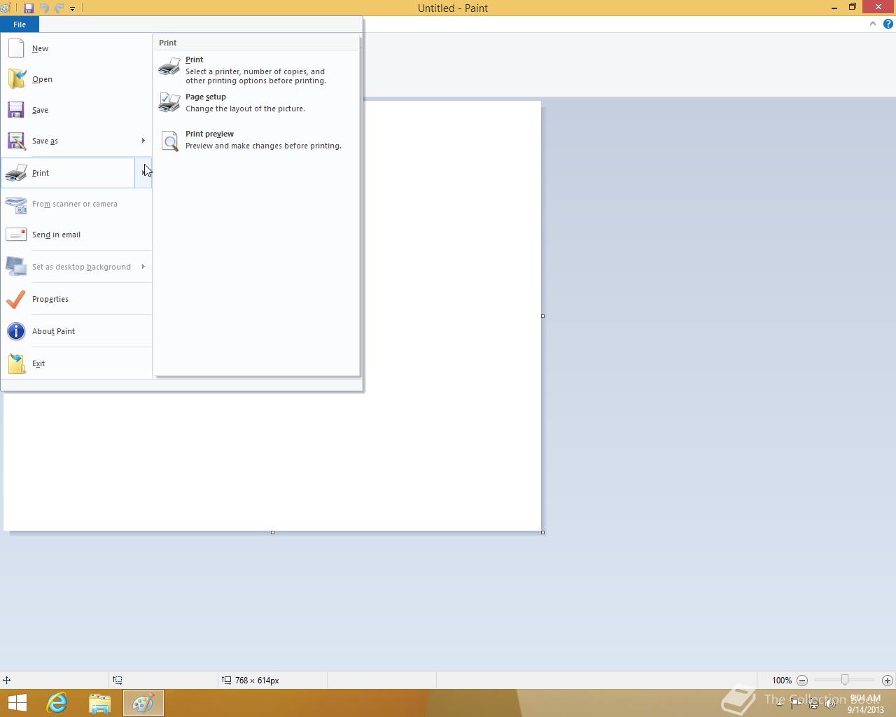Click the clock showing 9/14/2013

pyautogui.click(x=866, y=704)
